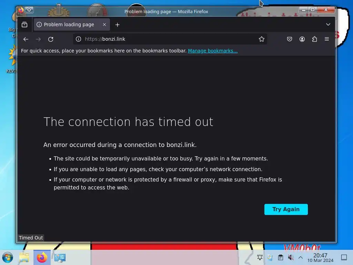Screen dimensions: 353x265
Task: Open the system settings taskbar icon
Action: point(60,257)
